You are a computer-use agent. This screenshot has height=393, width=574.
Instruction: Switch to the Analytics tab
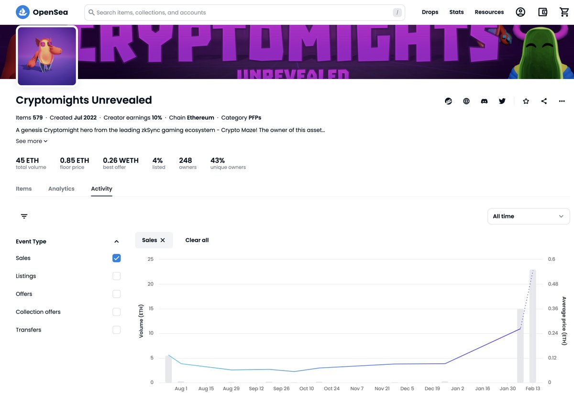[61, 189]
